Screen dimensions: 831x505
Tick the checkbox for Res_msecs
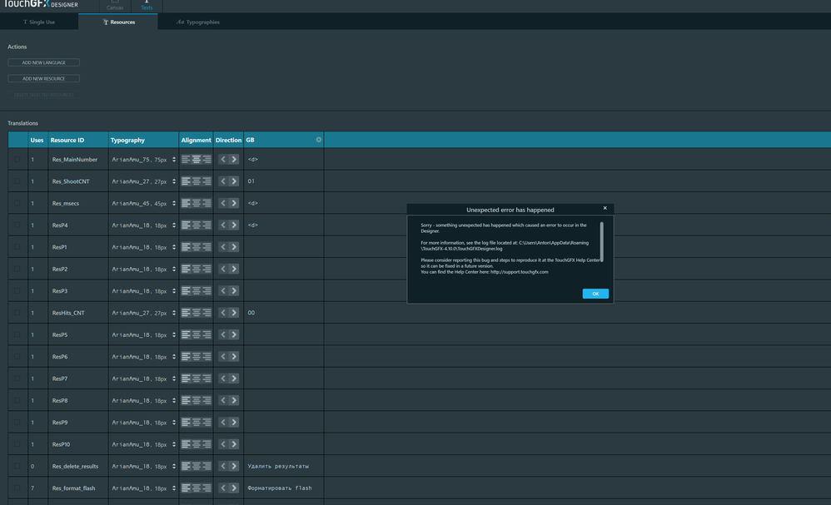point(17,203)
